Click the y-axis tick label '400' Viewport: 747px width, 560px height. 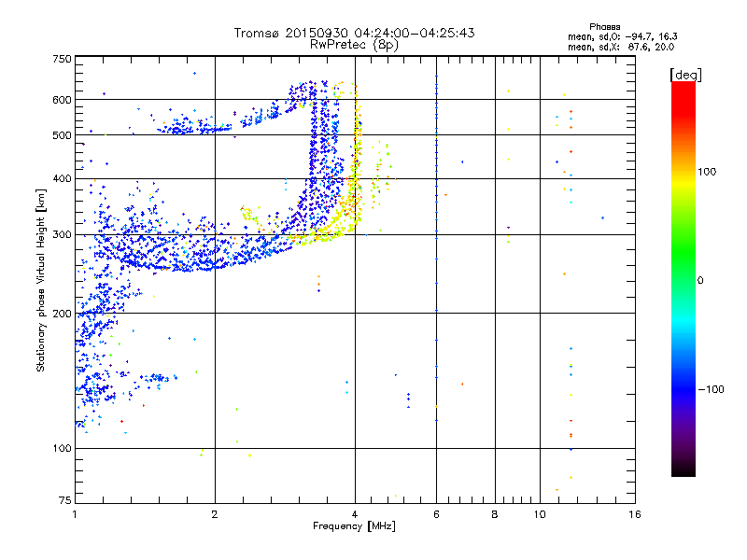click(62, 178)
